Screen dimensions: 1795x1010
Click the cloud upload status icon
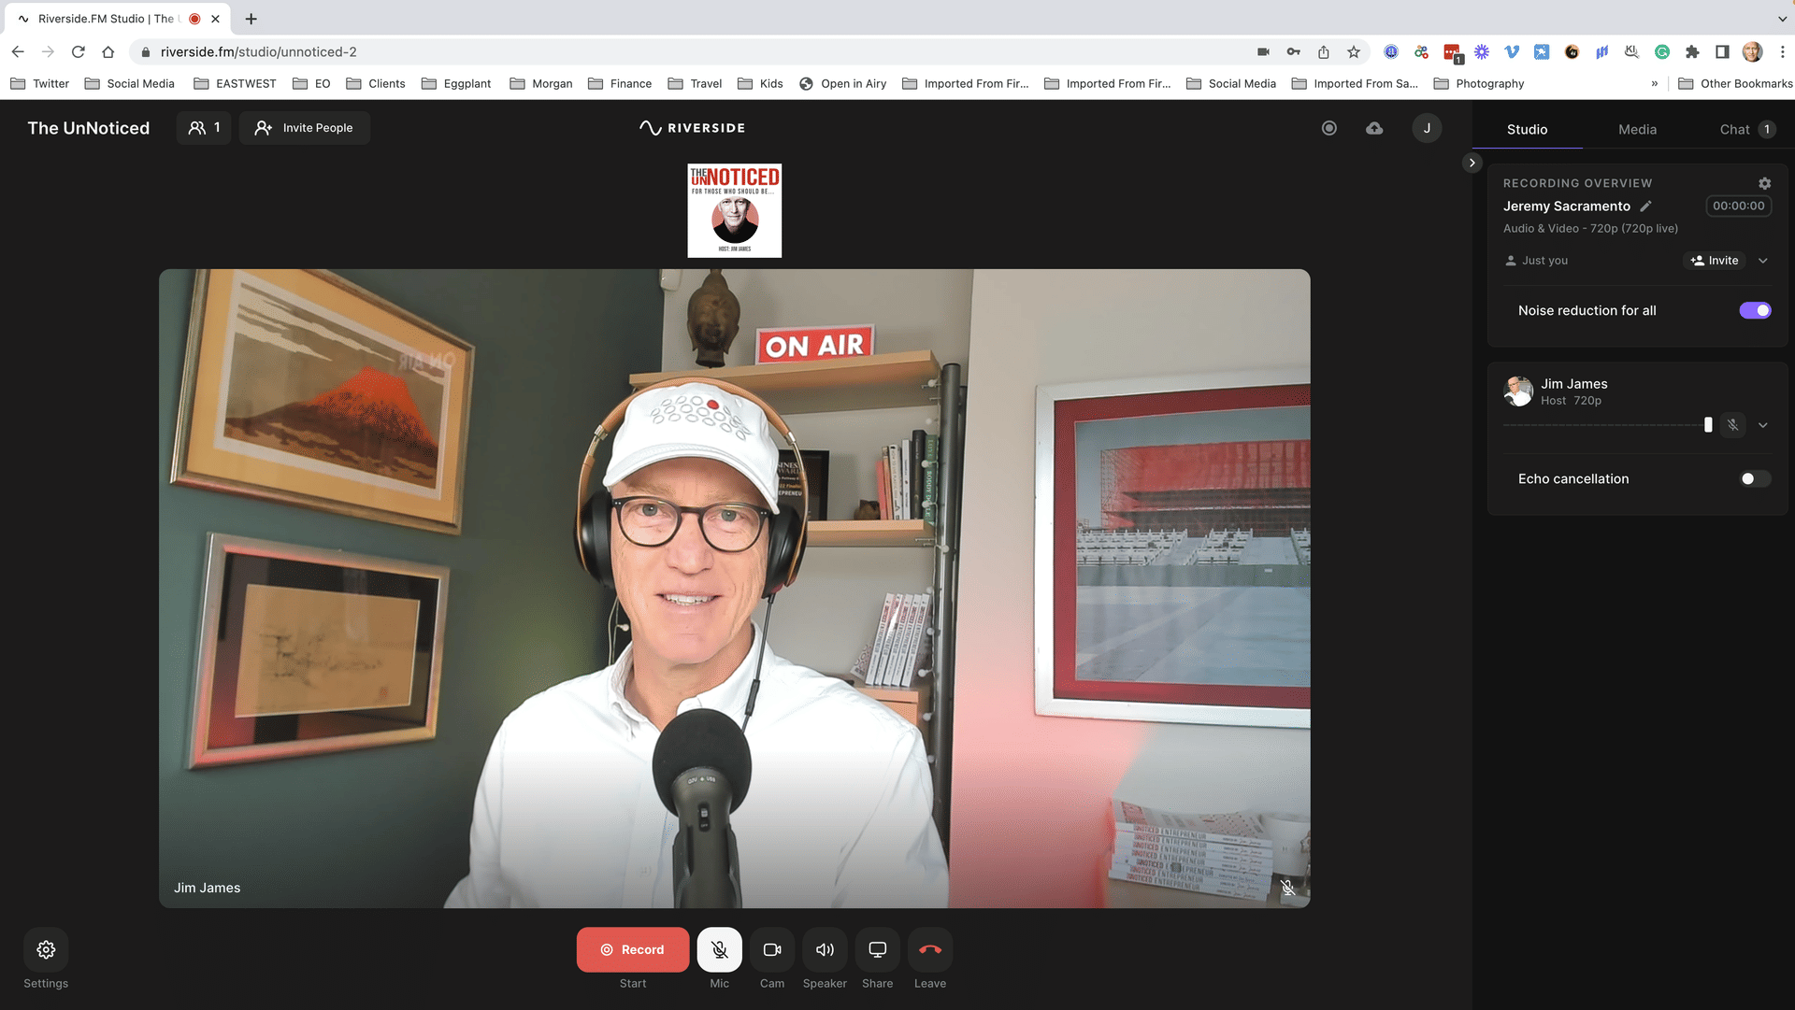tap(1373, 128)
